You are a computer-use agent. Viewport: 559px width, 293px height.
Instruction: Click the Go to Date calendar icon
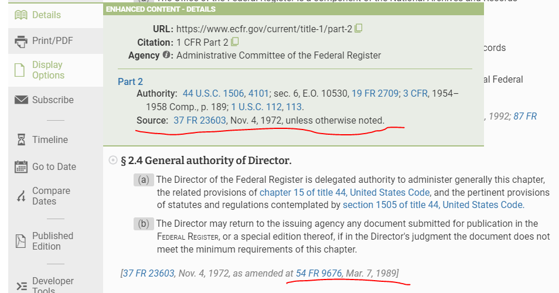[21, 166]
